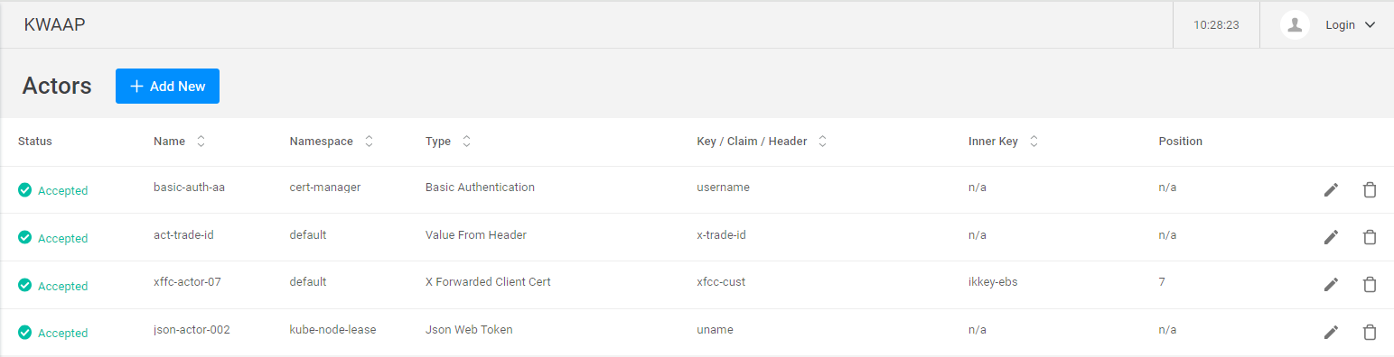1394x357 pixels.
Task: Delete json-actor-002 with the trash icon
Action: [1370, 332]
